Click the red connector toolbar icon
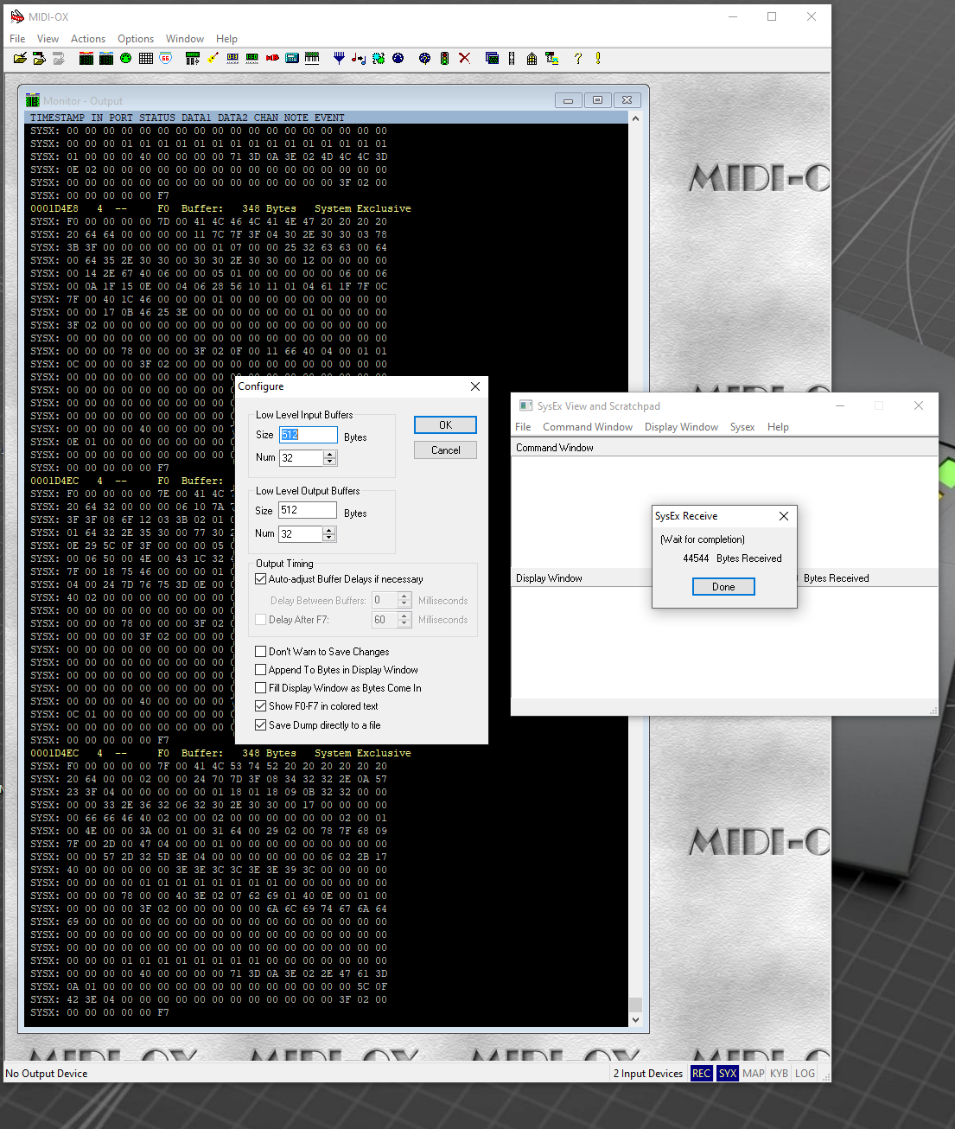The width and height of the screenshot is (955, 1129). coord(272,59)
